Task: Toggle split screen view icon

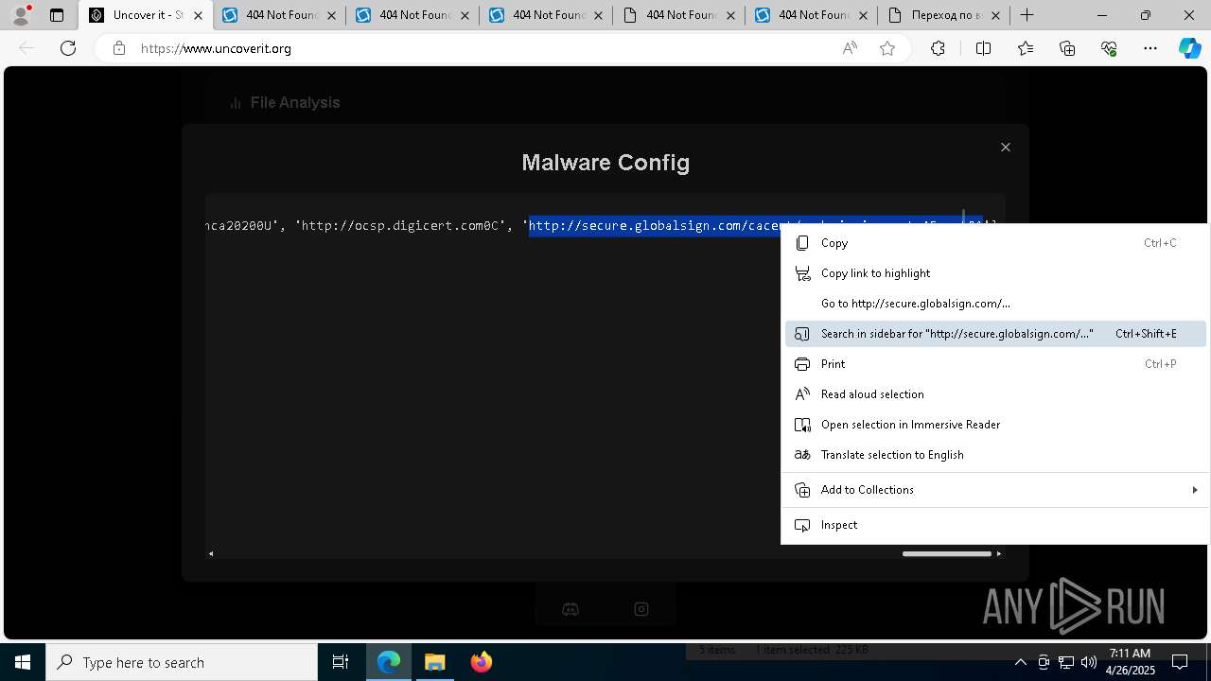Action: click(983, 48)
